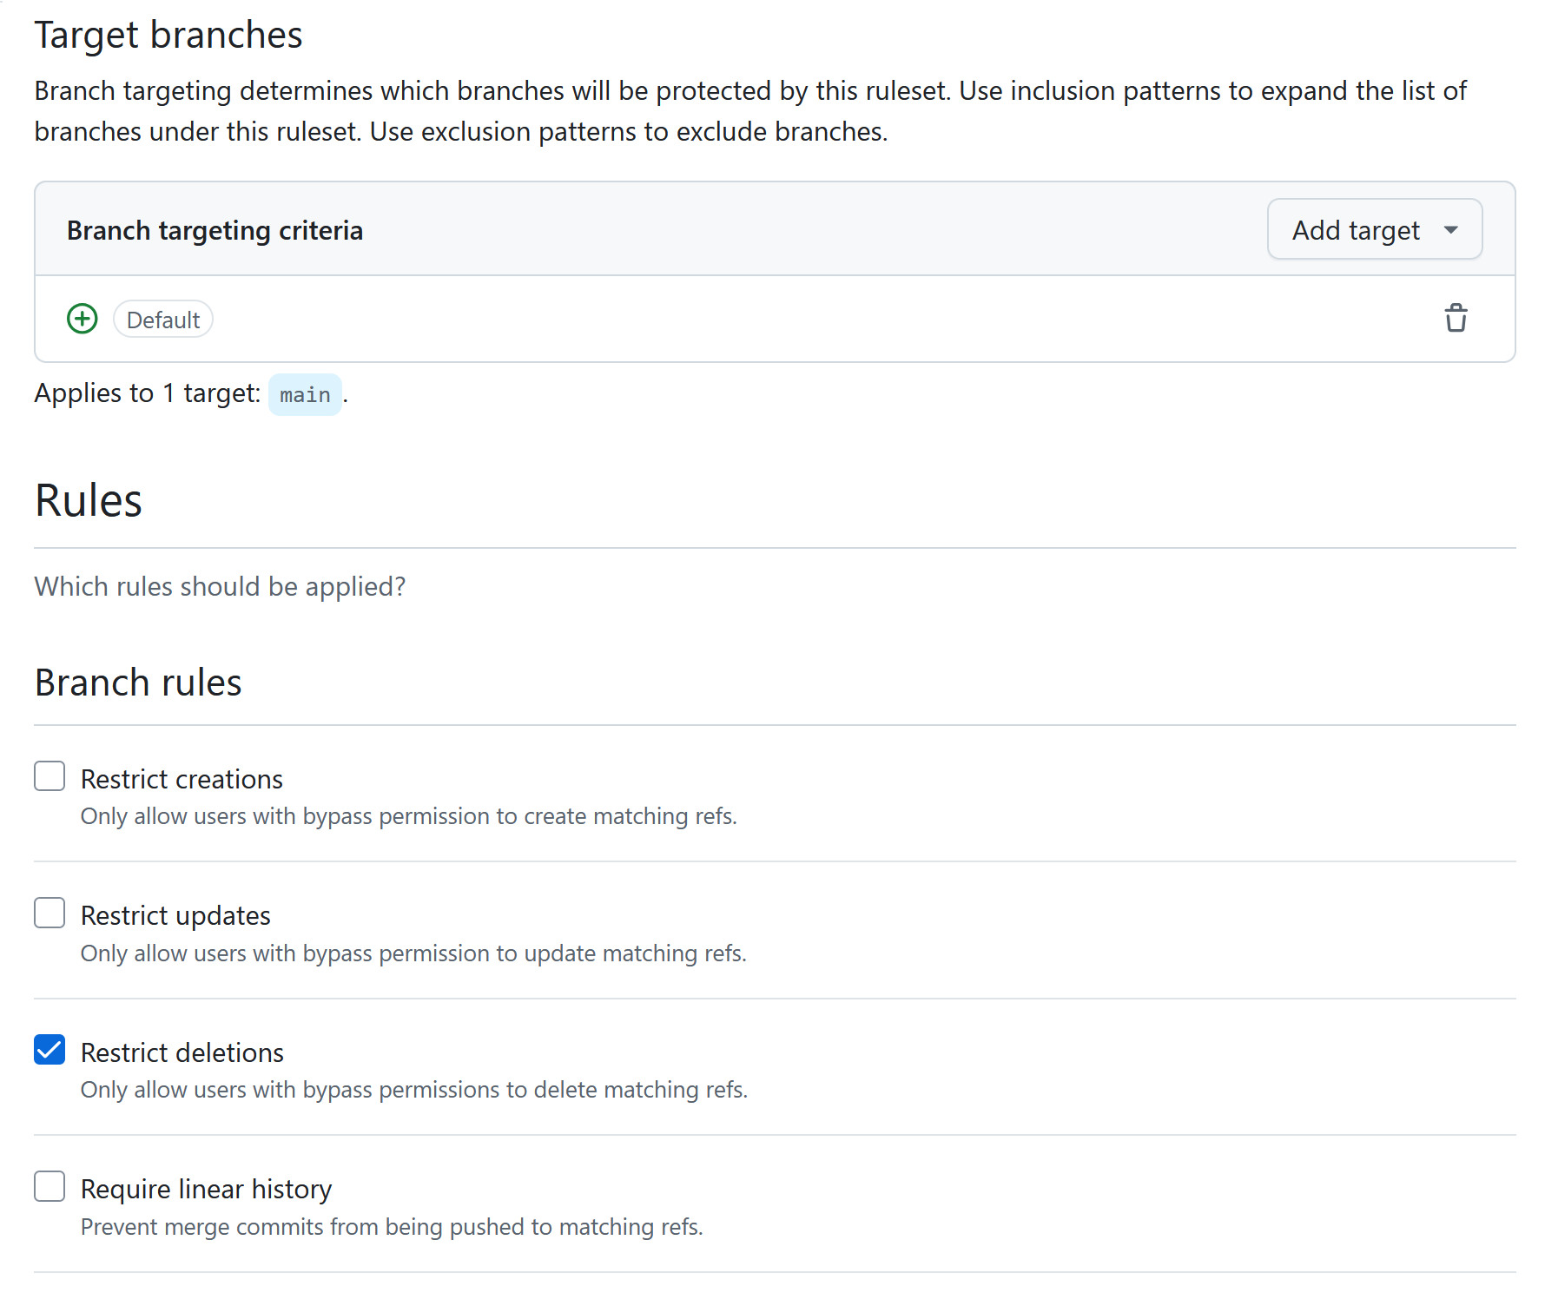This screenshot has width=1545, height=1306.
Task: Click the Branch rules section heading
Action: (137, 683)
